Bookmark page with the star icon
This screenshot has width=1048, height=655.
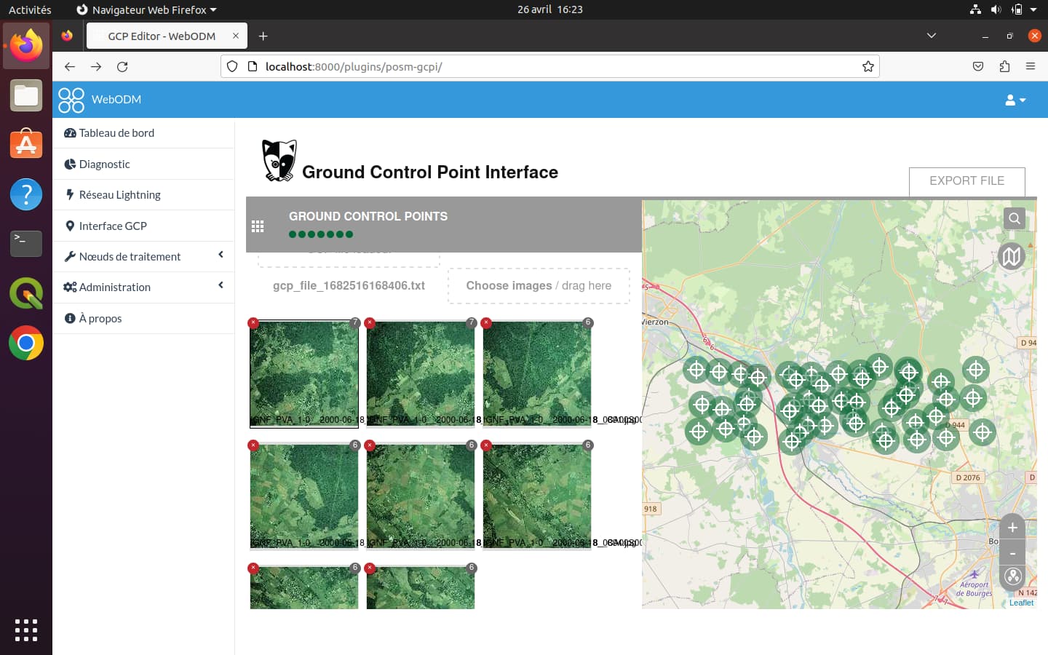coord(868,66)
